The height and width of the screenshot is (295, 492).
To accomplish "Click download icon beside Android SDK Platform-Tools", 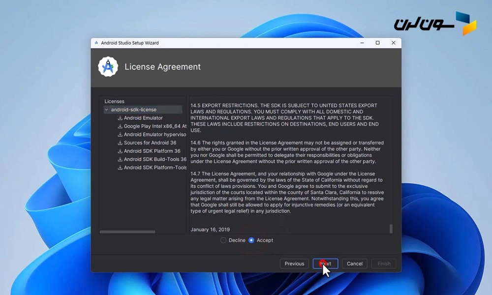I will (120, 168).
